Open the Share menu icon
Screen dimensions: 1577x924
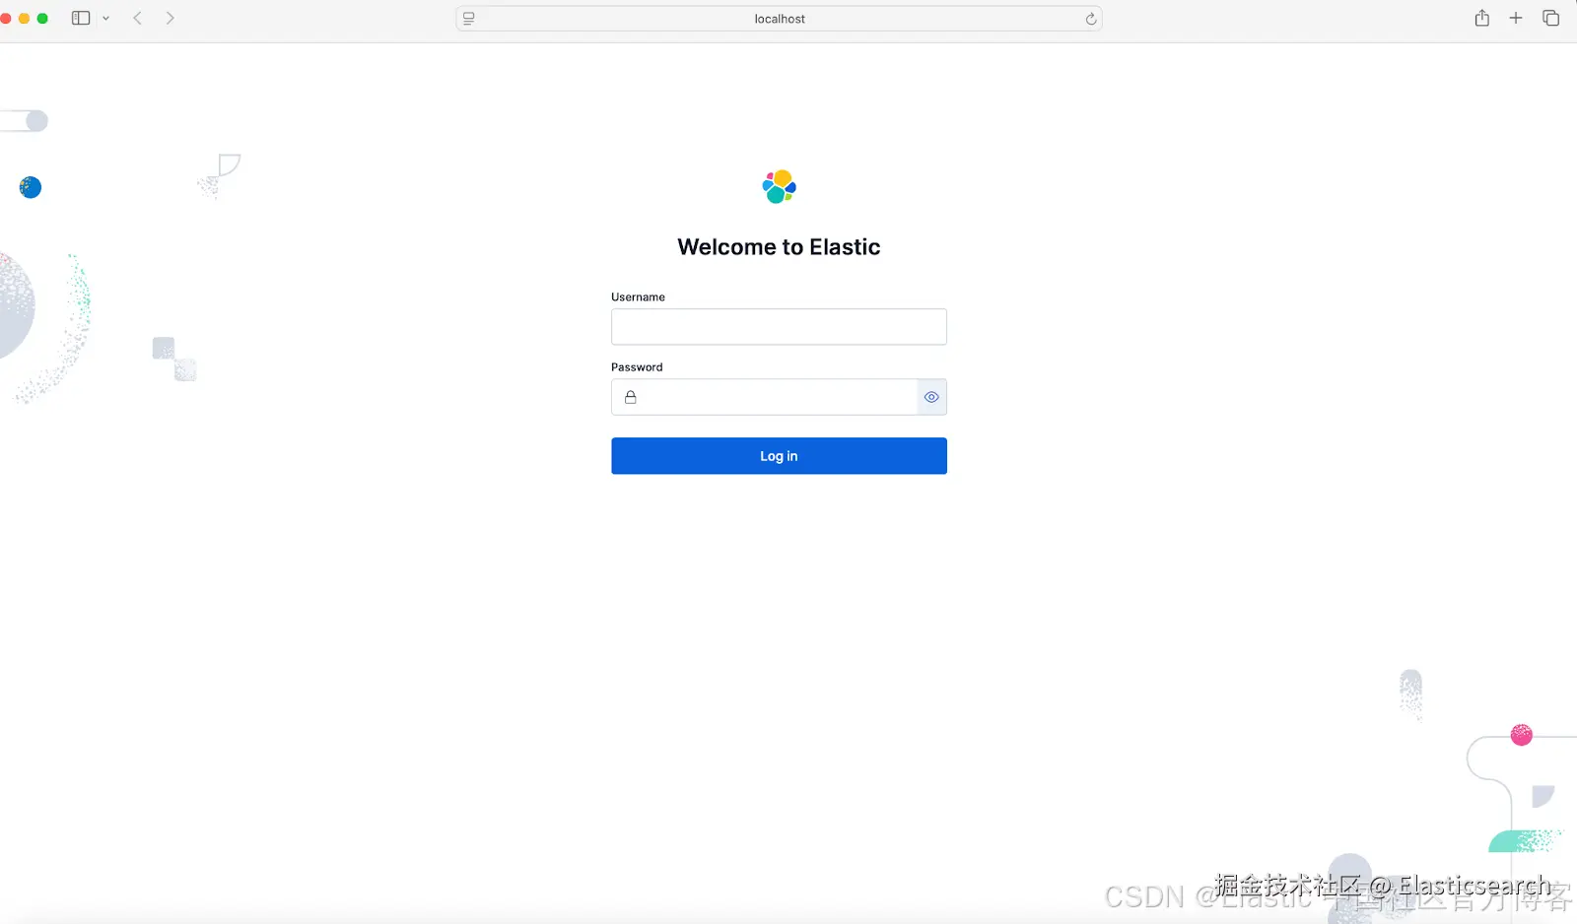coord(1481,18)
